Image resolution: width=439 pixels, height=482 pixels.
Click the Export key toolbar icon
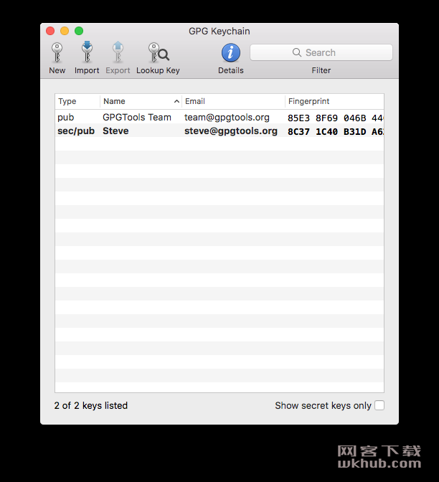[118, 52]
